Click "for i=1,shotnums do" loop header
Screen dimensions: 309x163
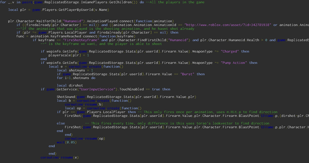coord(76,78)
